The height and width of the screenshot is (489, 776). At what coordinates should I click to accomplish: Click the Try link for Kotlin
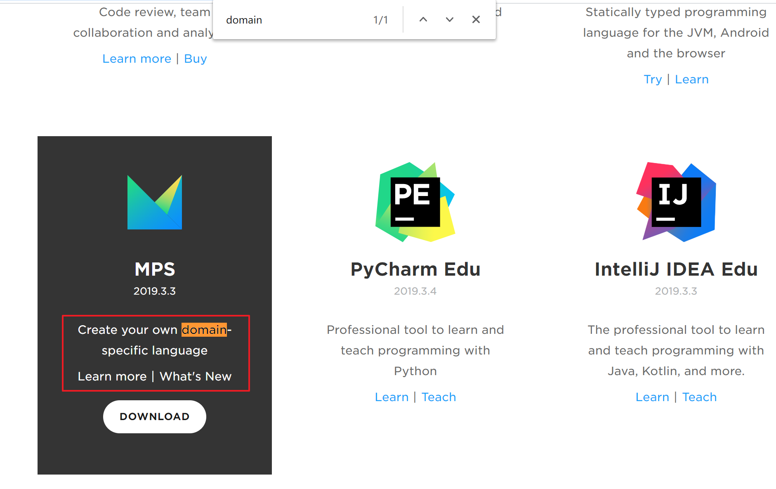(653, 79)
